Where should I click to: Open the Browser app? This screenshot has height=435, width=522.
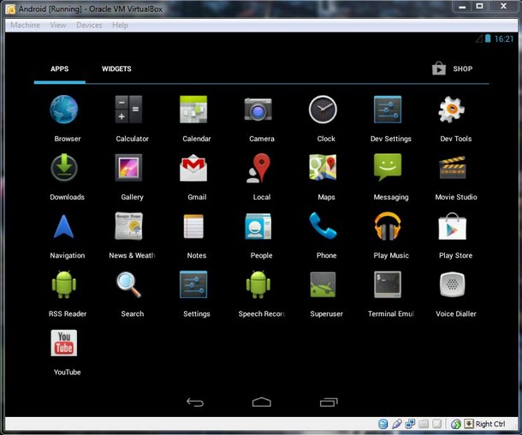64,110
